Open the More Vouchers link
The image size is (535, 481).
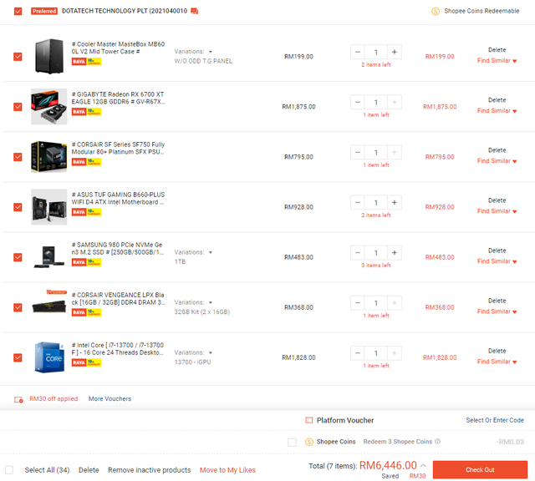click(x=110, y=399)
